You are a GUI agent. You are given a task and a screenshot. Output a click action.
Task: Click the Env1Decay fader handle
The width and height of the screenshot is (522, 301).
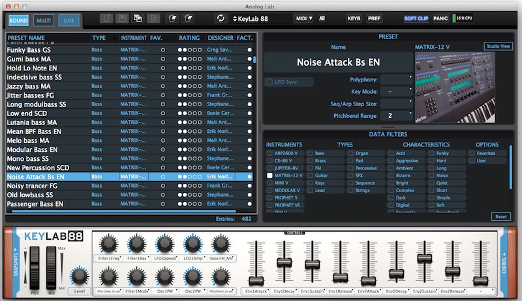[x=284, y=263]
